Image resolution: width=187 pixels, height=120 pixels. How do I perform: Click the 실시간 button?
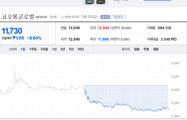(105, 17)
